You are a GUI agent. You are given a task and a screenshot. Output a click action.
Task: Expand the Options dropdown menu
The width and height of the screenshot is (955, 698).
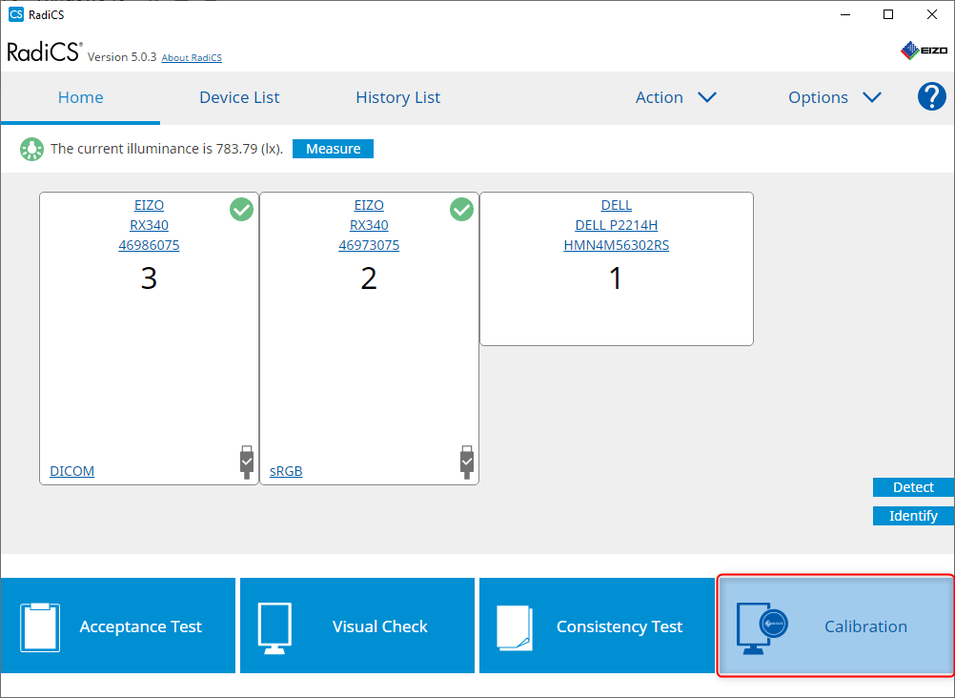834,97
